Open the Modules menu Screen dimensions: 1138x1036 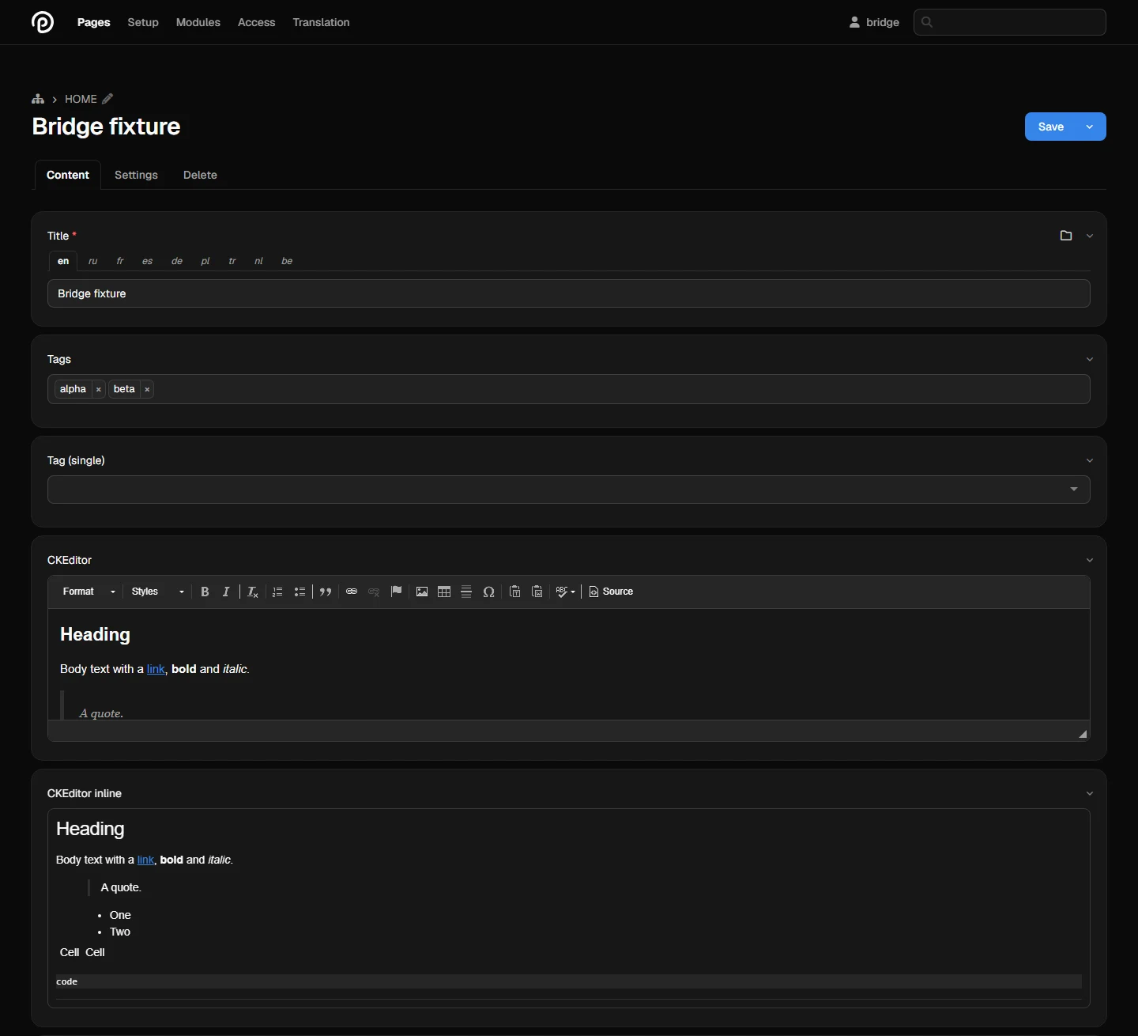198,22
